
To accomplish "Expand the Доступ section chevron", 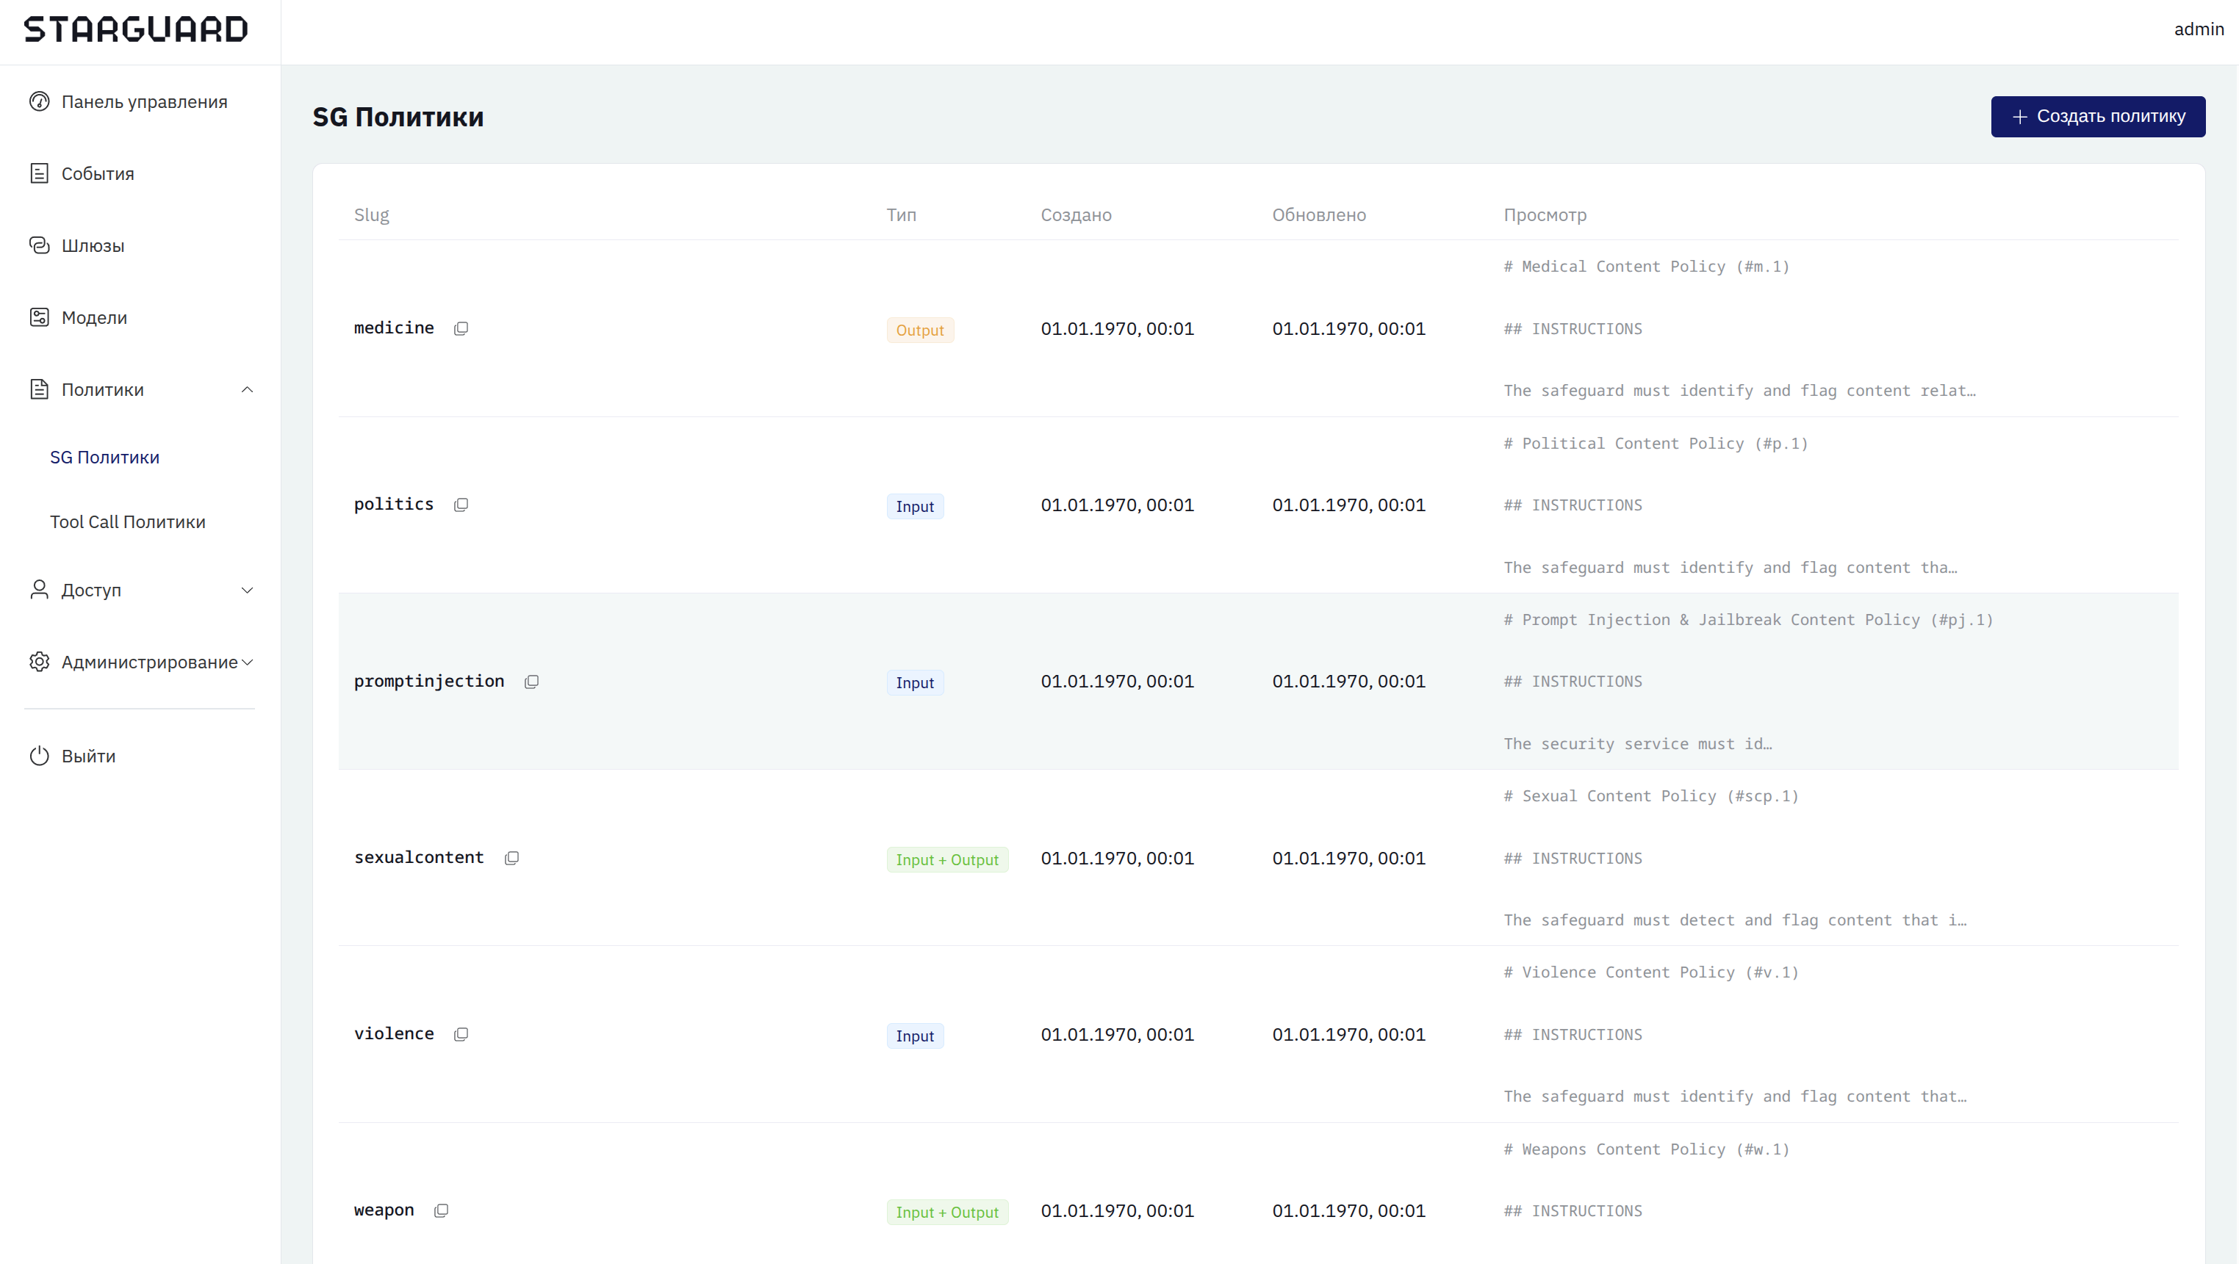I will (x=247, y=590).
